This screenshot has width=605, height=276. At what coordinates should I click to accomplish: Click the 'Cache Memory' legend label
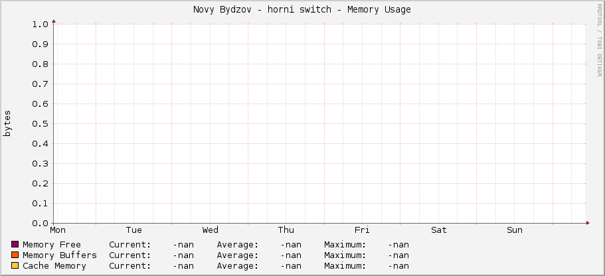54,266
